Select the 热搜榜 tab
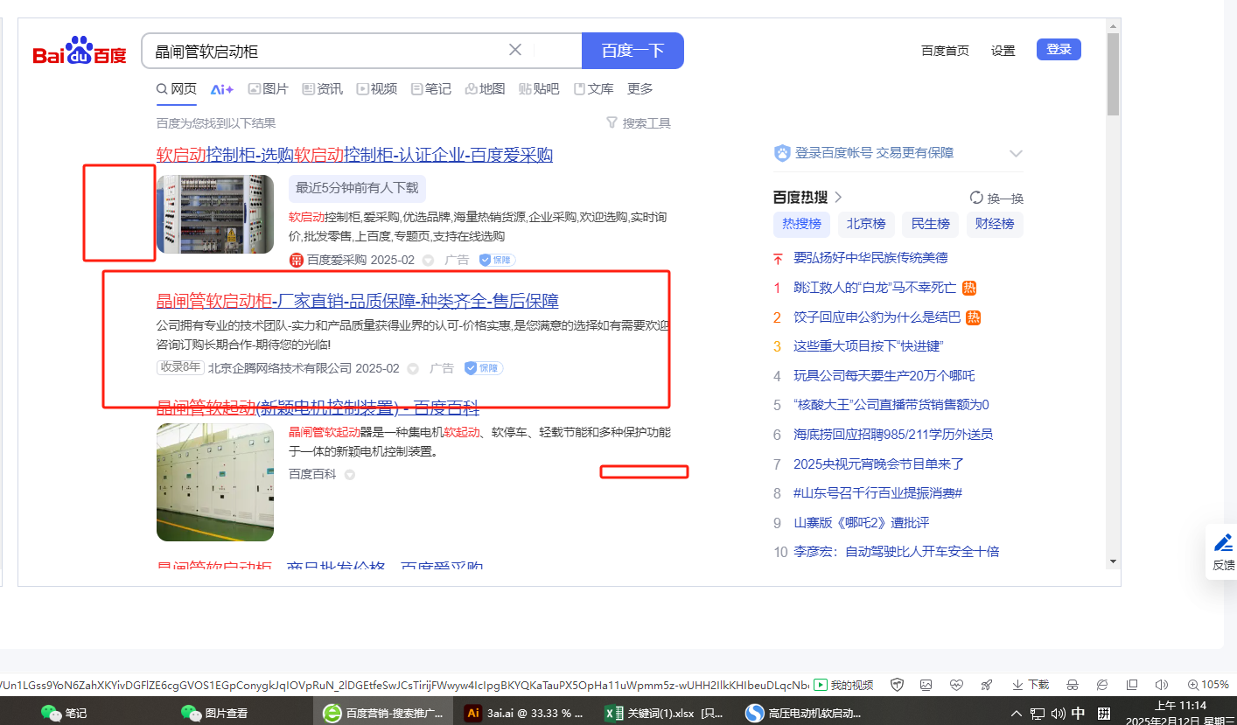This screenshot has width=1237, height=725. (801, 224)
